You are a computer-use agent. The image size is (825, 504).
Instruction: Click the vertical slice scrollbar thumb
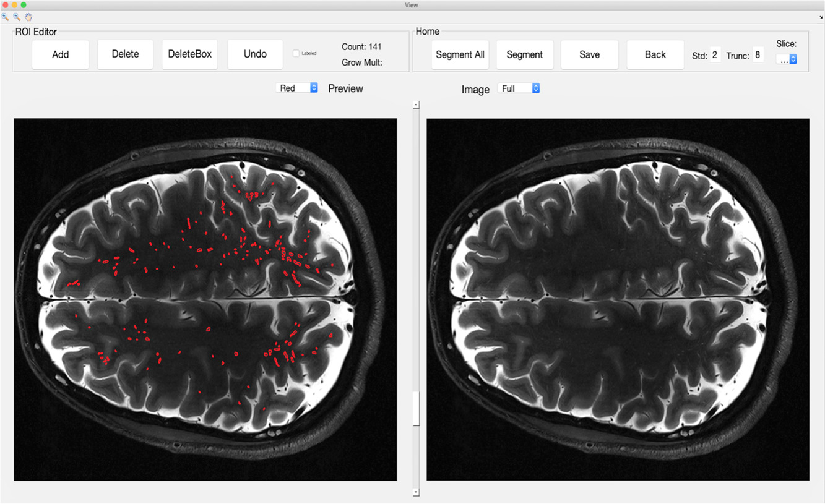click(x=416, y=408)
